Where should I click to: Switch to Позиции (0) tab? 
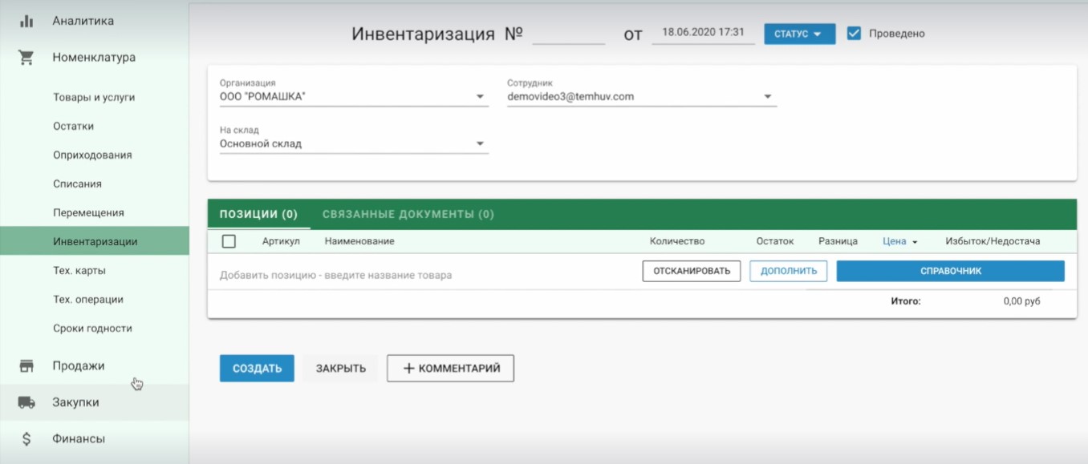tap(258, 214)
